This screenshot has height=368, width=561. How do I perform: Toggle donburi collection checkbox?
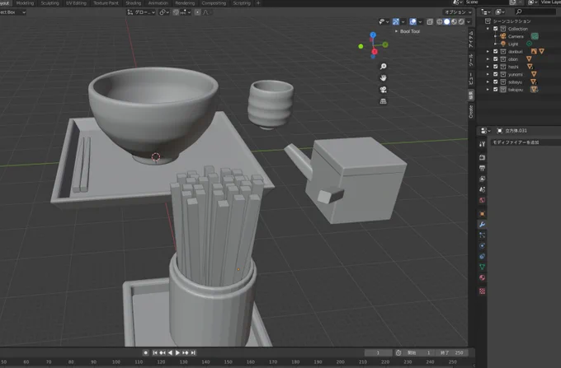click(496, 51)
